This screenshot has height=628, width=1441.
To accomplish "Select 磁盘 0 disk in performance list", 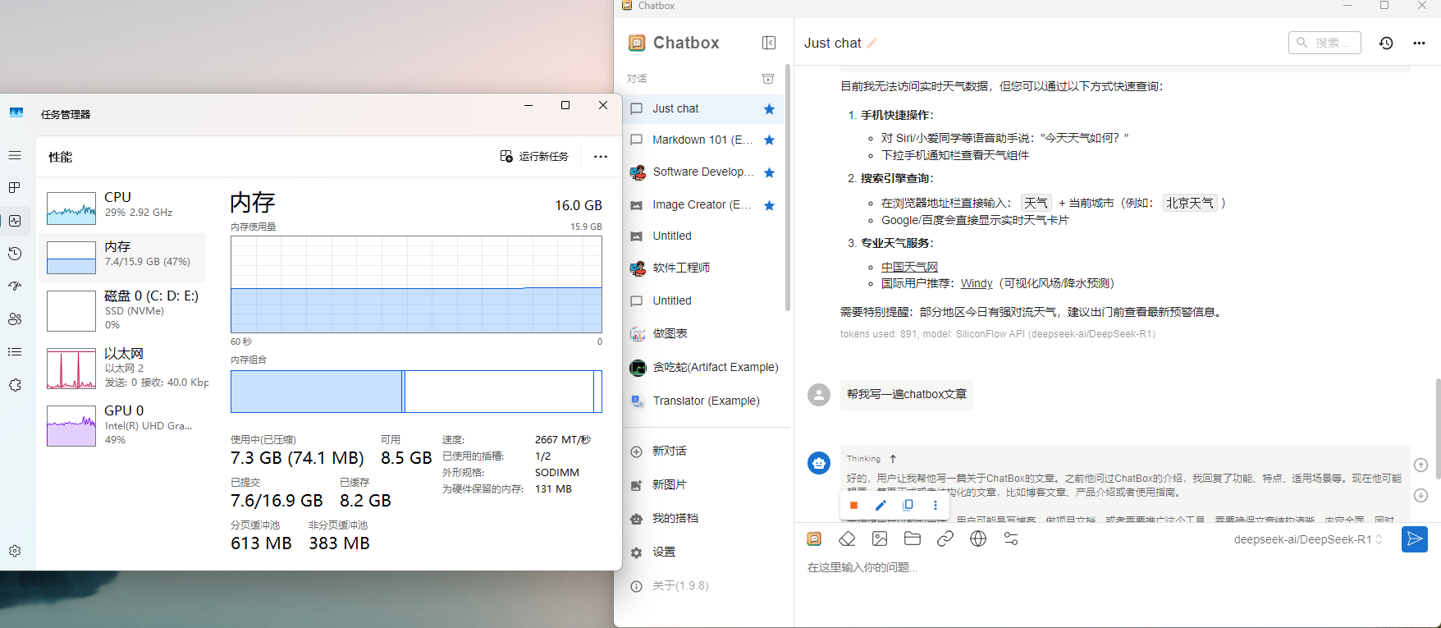I will pyautogui.click(x=123, y=310).
